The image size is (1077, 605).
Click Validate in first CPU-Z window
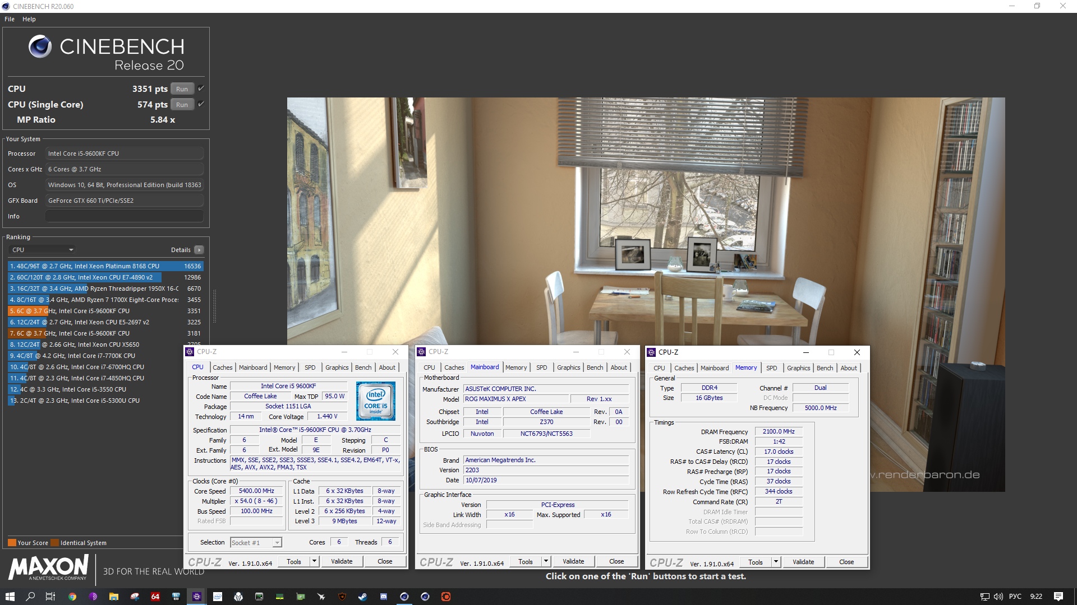342,561
